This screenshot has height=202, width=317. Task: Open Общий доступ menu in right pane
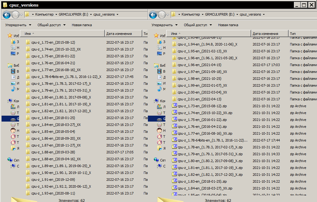(x=198, y=25)
